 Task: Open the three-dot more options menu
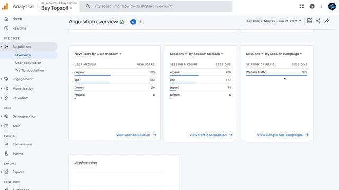point(322,6)
